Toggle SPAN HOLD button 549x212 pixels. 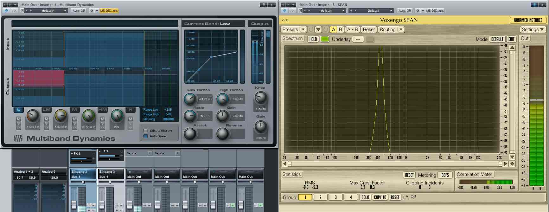[x=313, y=39]
